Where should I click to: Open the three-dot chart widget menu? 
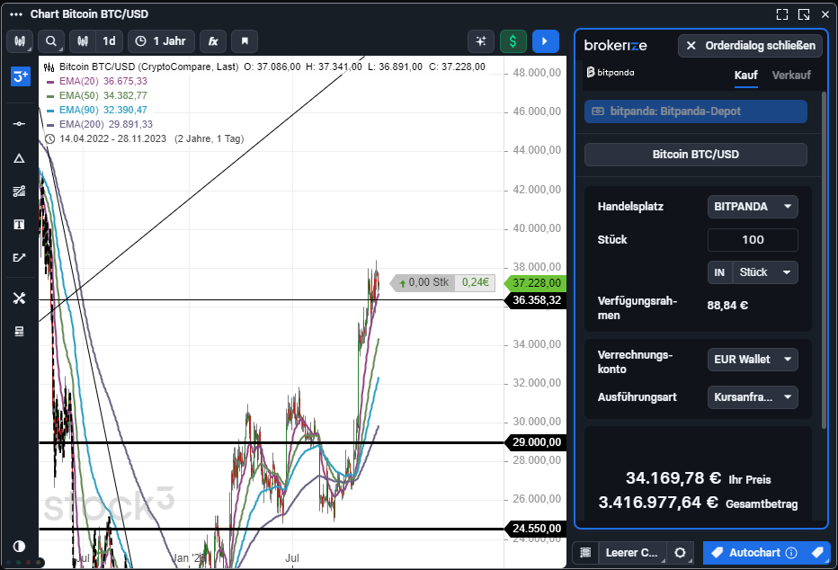[16, 14]
